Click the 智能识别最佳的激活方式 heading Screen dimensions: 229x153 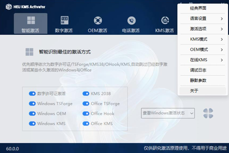[x=65, y=52]
